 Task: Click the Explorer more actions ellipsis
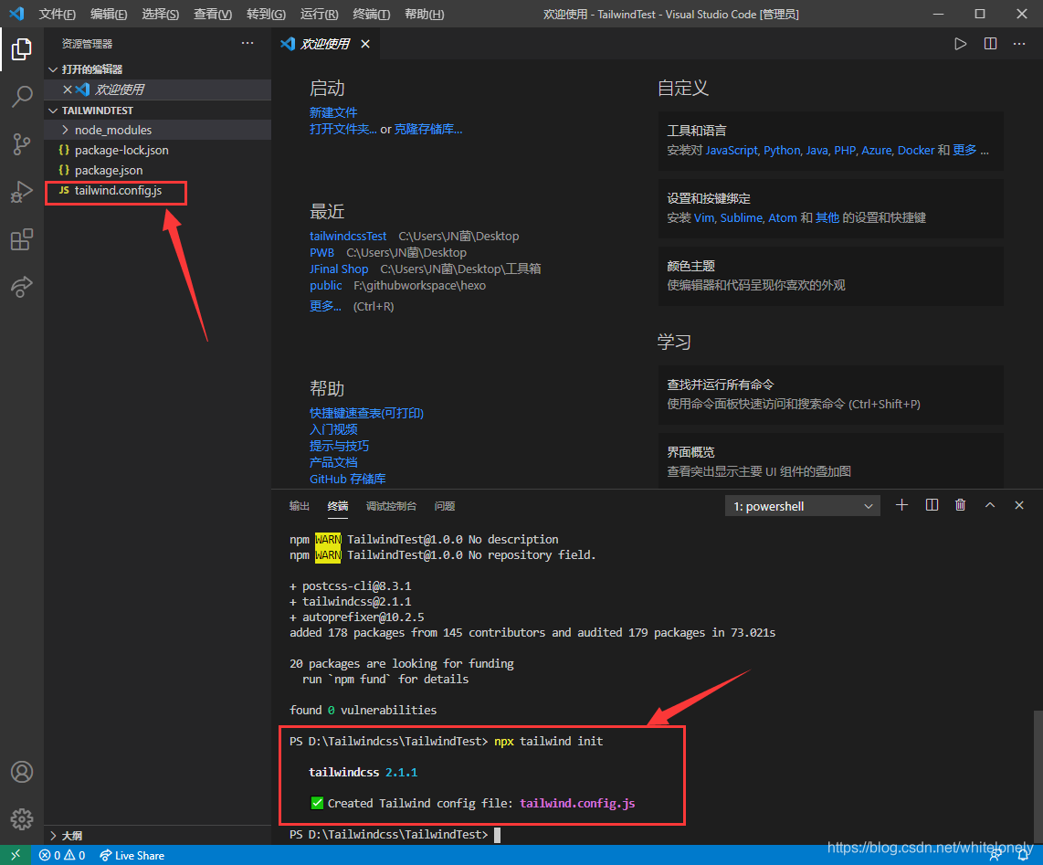click(248, 43)
